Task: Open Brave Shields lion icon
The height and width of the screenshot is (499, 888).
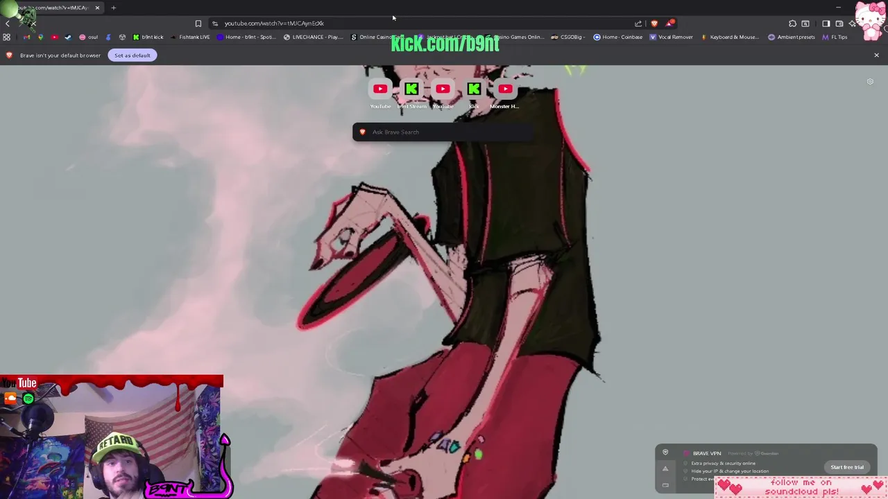Action: click(x=654, y=24)
